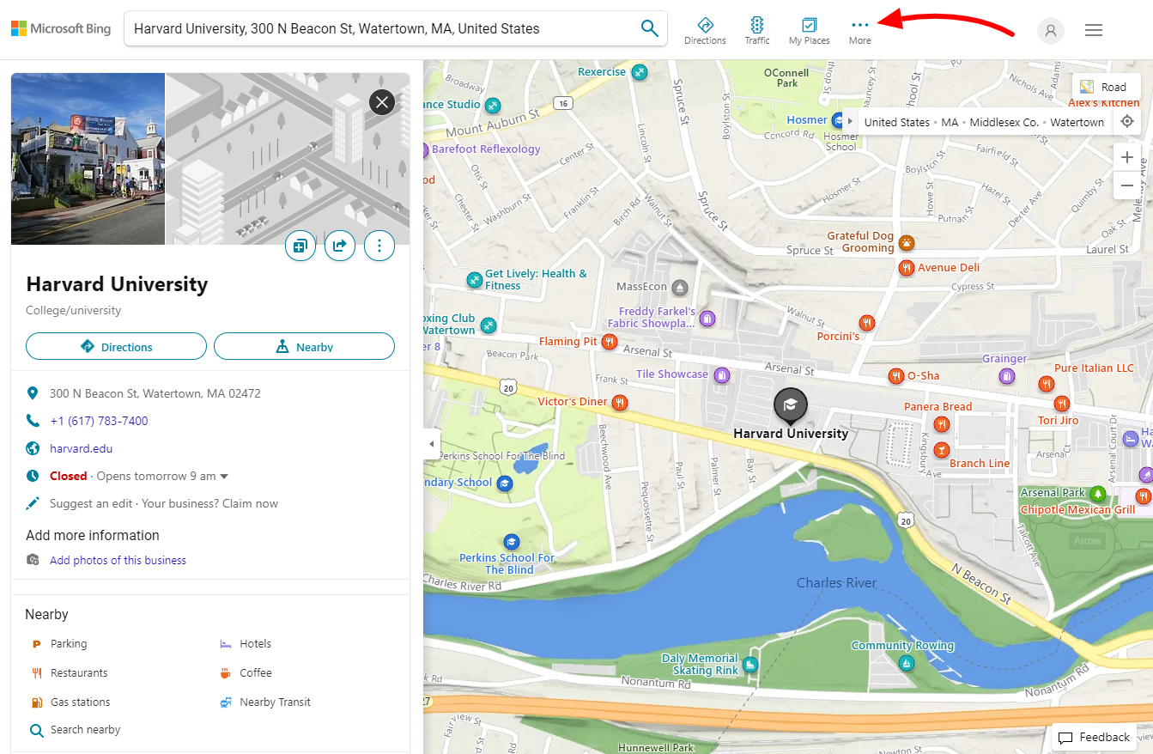The image size is (1153, 754).
Task: Click the Hosmer School icon
Action: coord(837,120)
